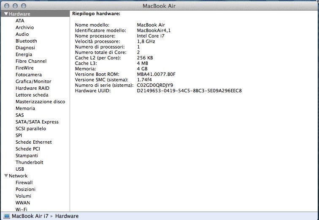Select Memoria in the hardware list
Image resolution: width=319 pixels, height=220 pixels.
[25, 108]
